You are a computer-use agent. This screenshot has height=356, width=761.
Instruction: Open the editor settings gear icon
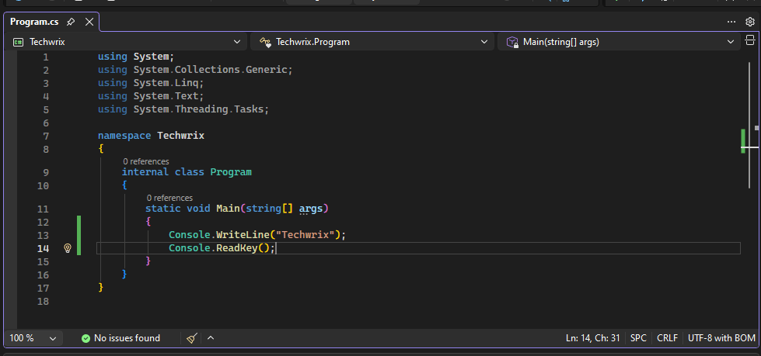coord(750,22)
